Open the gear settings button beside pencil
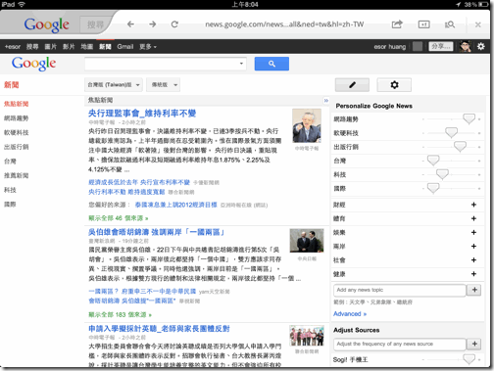Image resolution: width=494 pixels, height=371 pixels. (394, 85)
